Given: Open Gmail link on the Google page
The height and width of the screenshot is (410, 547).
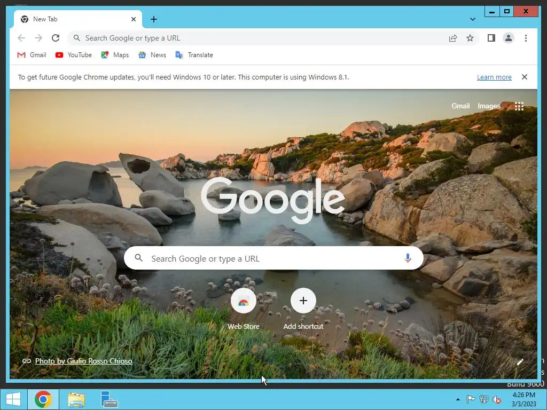Looking at the screenshot, I should [460, 106].
